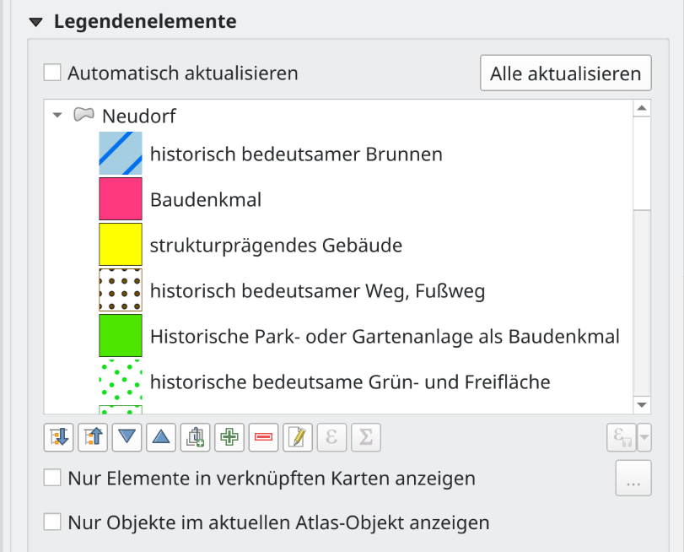Select the Baudenkmal legend entry
This screenshot has width=684, height=552.
(x=205, y=200)
